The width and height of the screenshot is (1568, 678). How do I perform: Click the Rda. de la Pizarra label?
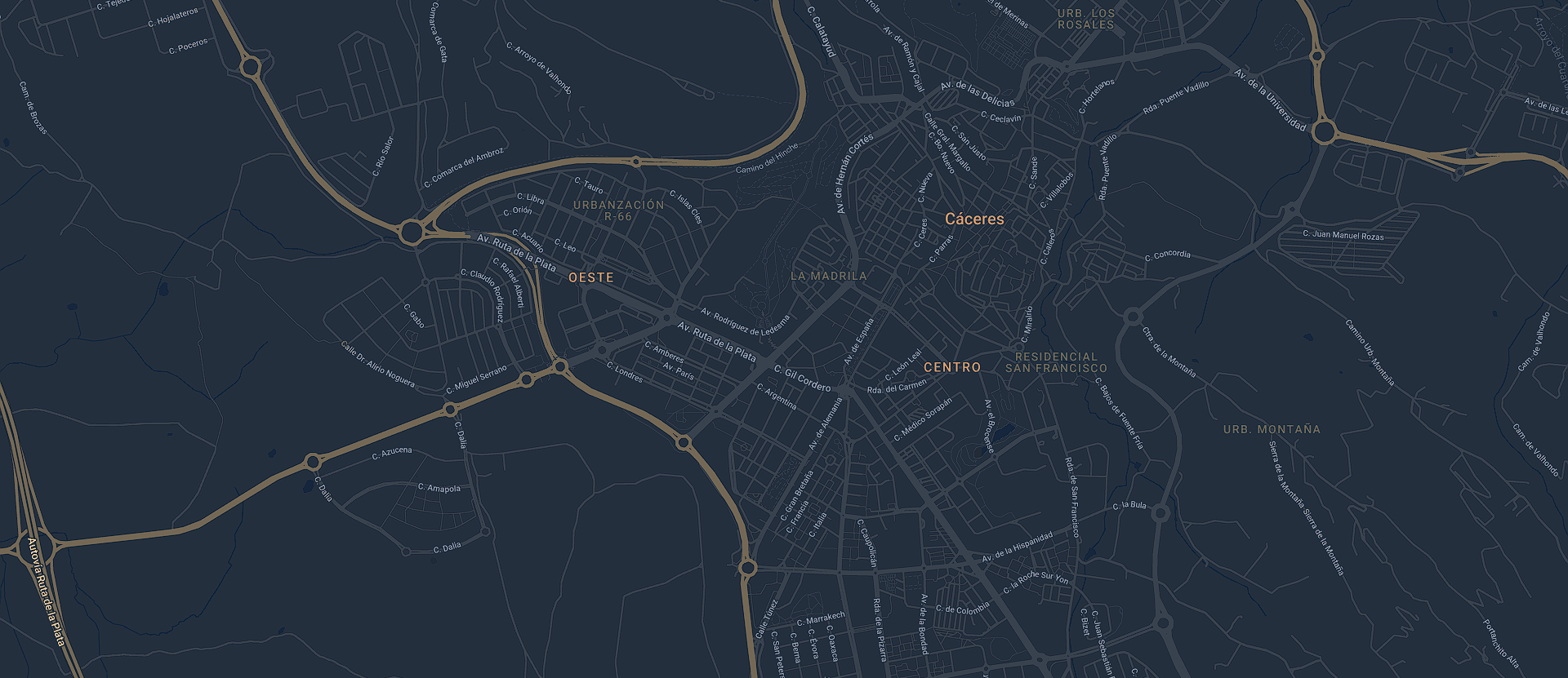(x=880, y=629)
